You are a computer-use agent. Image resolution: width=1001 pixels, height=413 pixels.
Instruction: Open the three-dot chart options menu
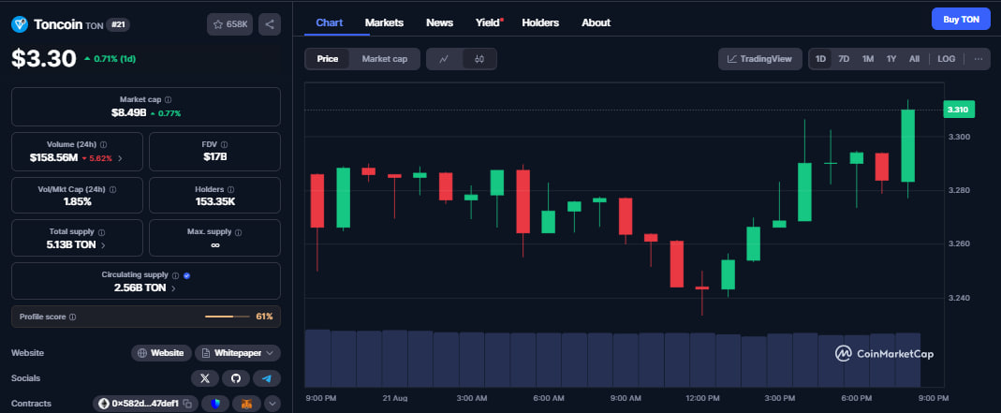tap(978, 59)
